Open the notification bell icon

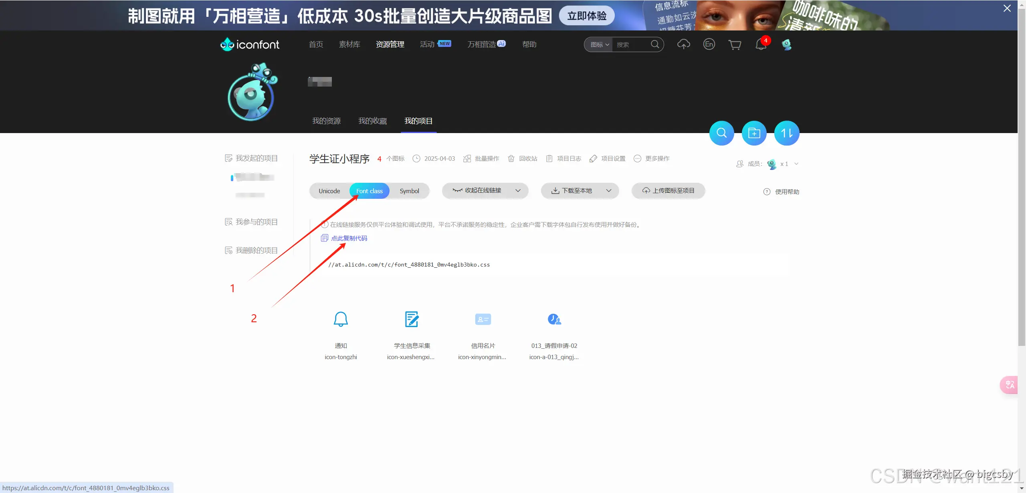761,45
